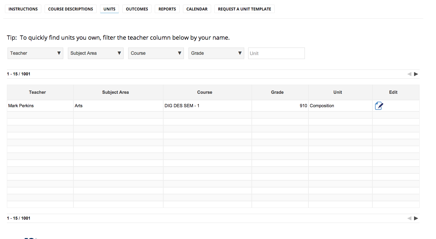Screen dimensions: 436x239
Task: Click the Subject Area column header
Action: click(x=115, y=92)
